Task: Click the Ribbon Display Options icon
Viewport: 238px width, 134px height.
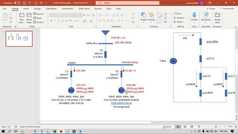Action: [210, 3]
